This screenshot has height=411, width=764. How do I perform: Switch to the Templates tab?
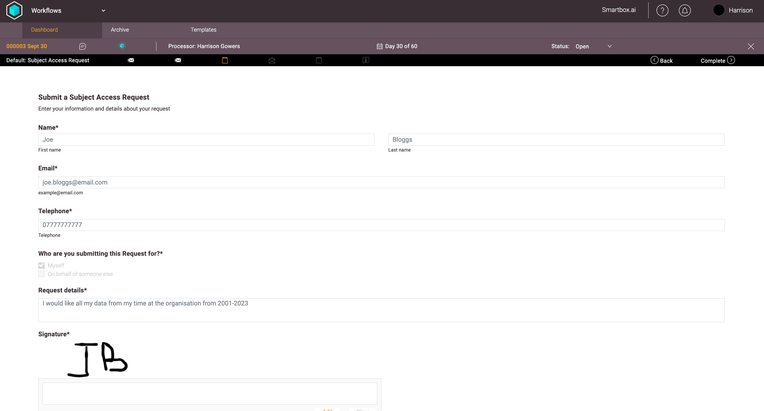[x=204, y=30]
